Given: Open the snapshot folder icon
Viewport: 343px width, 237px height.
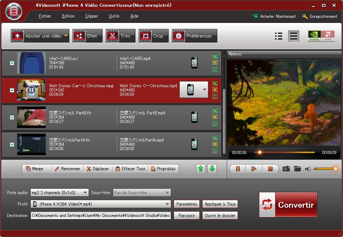Looking at the screenshot, I should 297,169.
